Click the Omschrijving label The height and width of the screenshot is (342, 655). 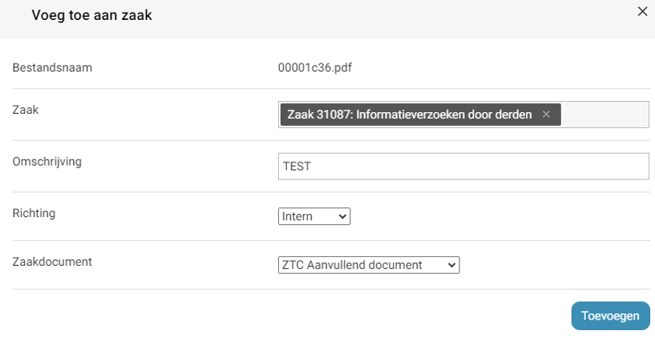(x=47, y=162)
